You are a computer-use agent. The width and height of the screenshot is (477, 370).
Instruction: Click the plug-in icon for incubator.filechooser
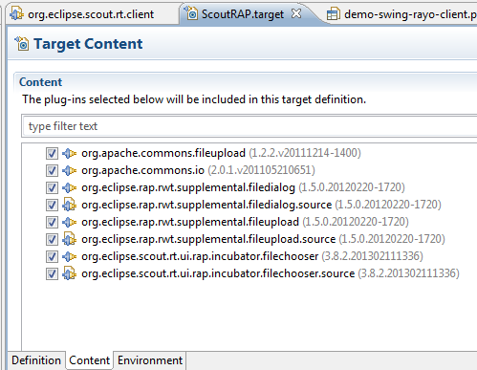pyautogui.click(x=69, y=256)
